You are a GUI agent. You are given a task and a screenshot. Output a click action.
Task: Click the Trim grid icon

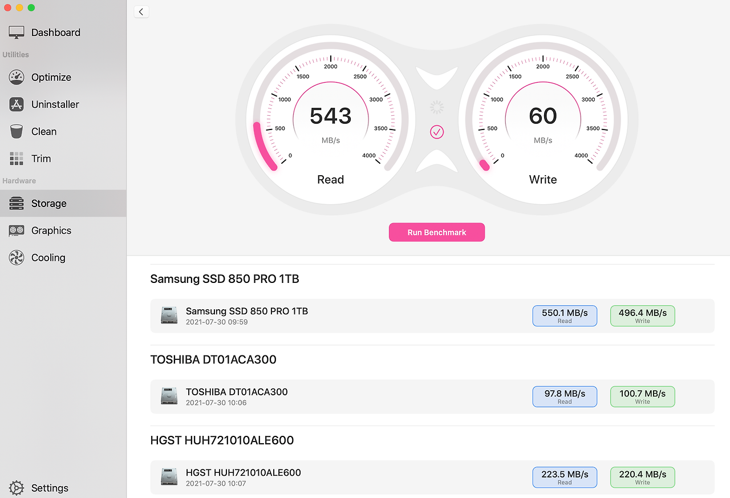17,159
